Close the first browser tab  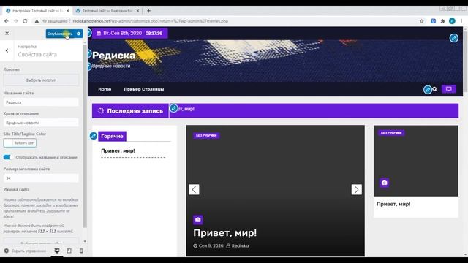coord(68,11)
